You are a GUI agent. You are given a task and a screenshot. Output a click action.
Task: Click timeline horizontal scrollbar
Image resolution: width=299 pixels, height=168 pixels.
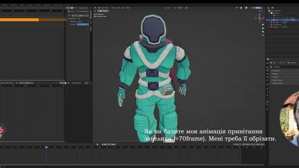coord(132,165)
